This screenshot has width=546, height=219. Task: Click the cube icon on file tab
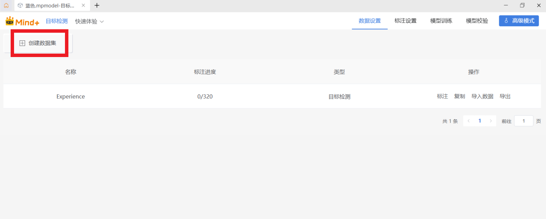pos(20,6)
